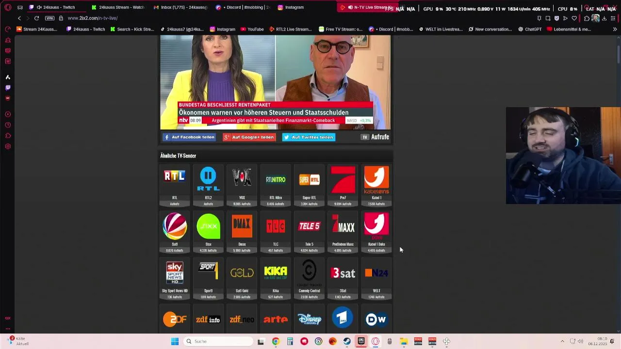Select the Sat1 channel logo
This screenshot has height=349, width=621.
[x=175, y=226]
